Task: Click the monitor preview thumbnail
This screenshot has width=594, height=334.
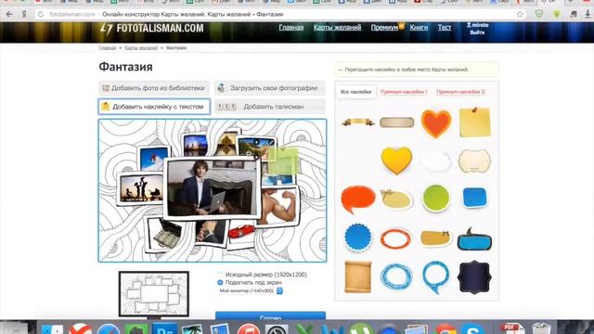Action: coord(153,294)
